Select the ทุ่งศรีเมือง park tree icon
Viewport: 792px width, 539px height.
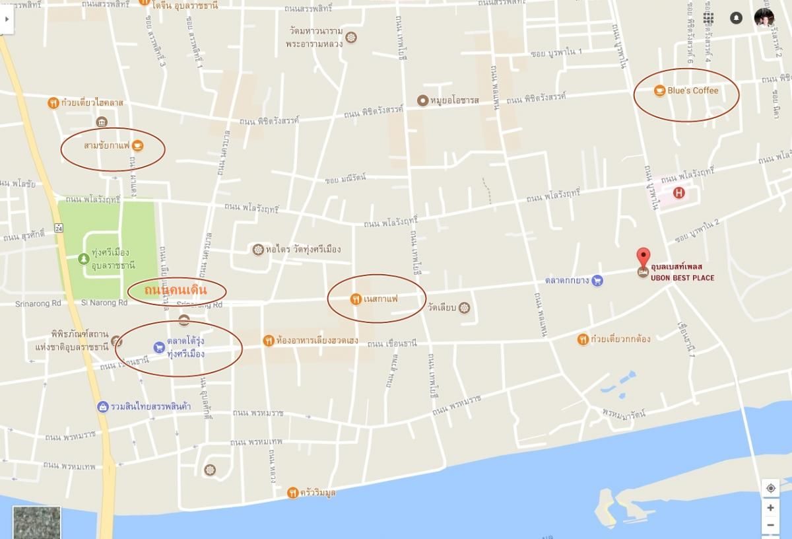point(83,258)
